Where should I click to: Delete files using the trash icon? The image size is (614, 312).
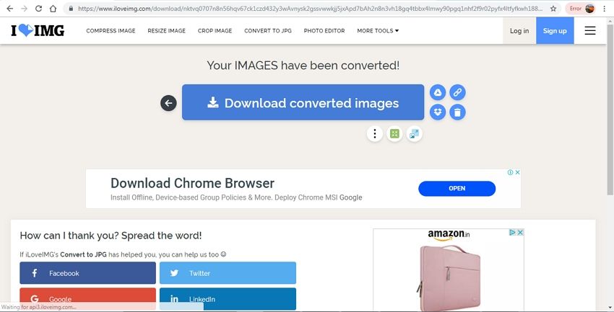click(457, 112)
